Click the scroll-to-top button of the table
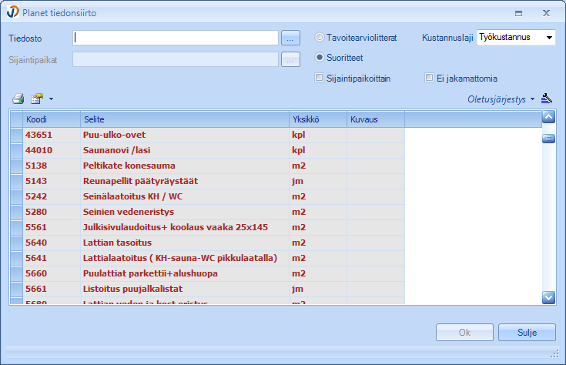Screen dimensions: 566x365 point(549,118)
